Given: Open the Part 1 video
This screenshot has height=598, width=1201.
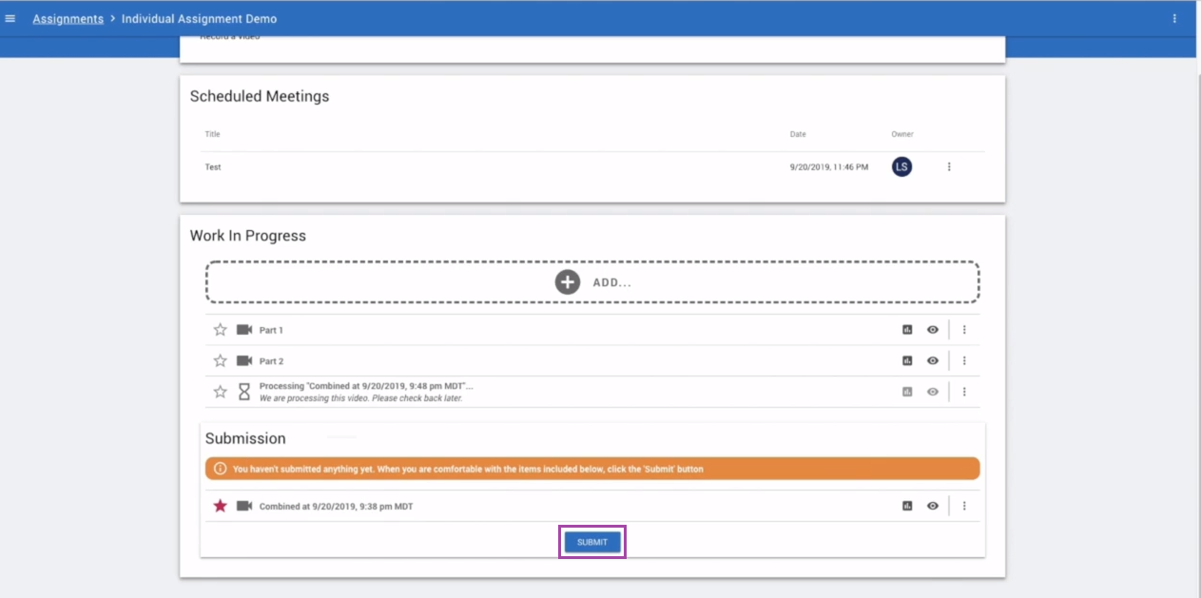Looking at the screenshot, I should 272,331.
